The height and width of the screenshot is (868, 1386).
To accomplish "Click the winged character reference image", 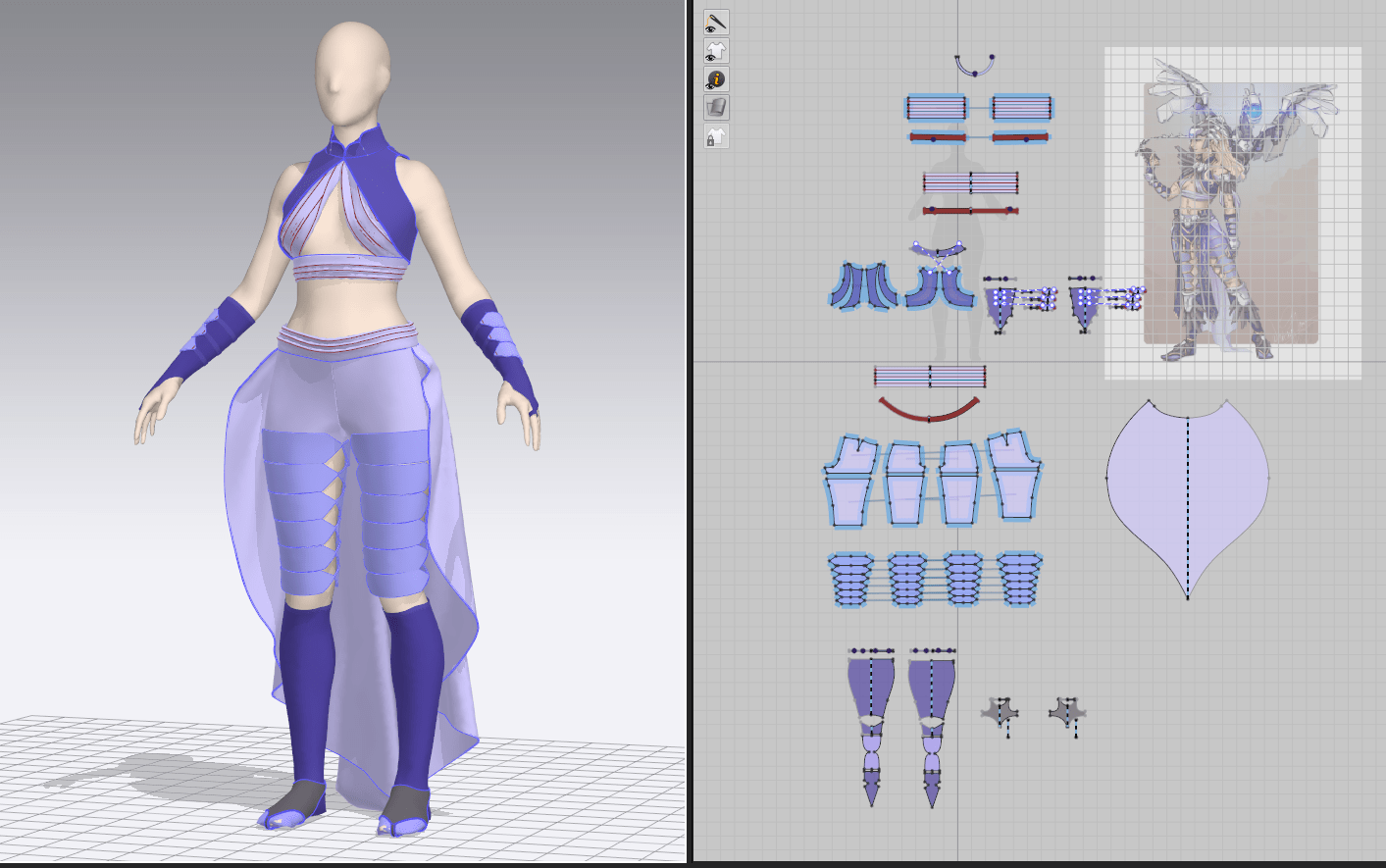I will click(1232, 212).
